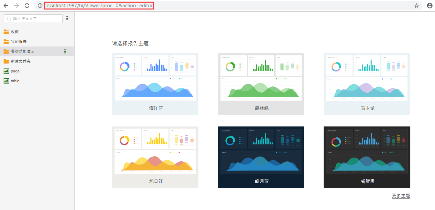Image resolution: width=435 pixels, height=210 pixels.
Task: Choose the 海洋蓝 report theme
Action: pyautogui.click(x=155, y=84)
